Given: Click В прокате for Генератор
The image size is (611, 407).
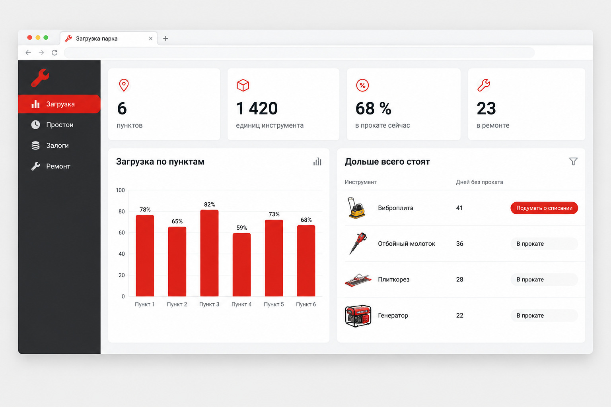Looking at the screenshot, I should point(544,315).
